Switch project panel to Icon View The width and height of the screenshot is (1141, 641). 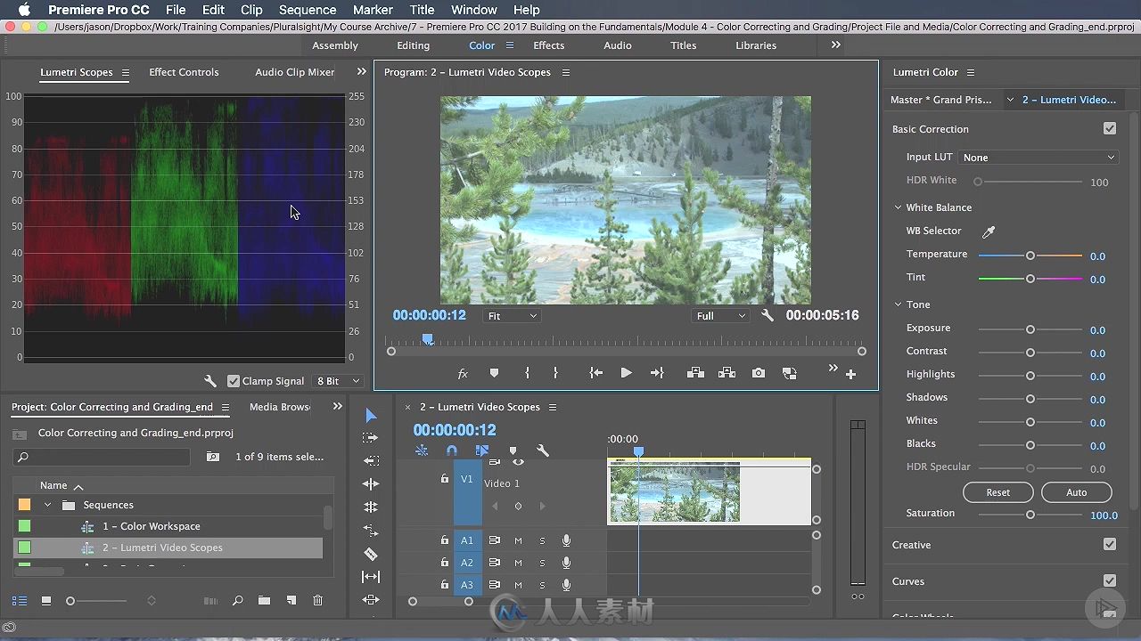[46, 601]
